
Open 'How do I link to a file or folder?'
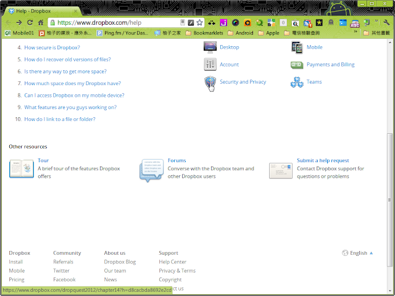(60, 119)
